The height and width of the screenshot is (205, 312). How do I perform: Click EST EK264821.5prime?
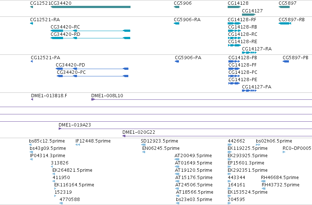point(54,174)
